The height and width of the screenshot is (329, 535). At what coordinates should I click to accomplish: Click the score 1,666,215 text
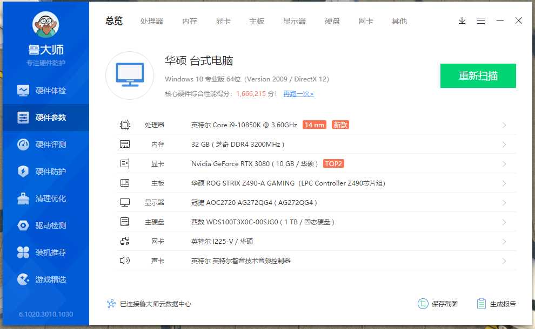coord(251,94)
